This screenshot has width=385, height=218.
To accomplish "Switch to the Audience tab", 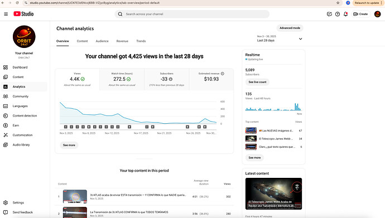I will (x=102, y=41).
